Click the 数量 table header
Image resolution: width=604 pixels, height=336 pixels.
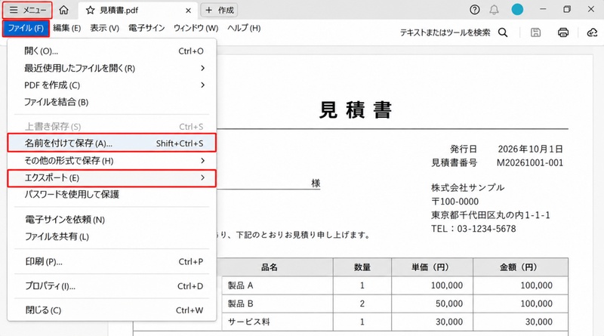pyautogui.click(x=362, y=267)
